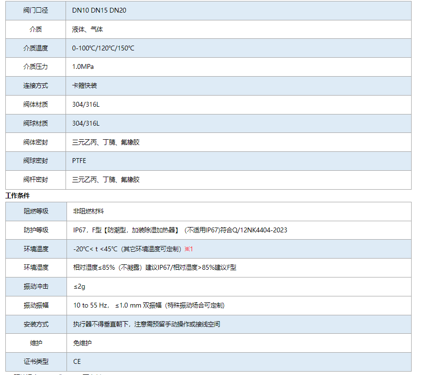Click the 环境湿度 row label
Image resolution: width=432 pixels, height=375 pixels.
[36, 267]
